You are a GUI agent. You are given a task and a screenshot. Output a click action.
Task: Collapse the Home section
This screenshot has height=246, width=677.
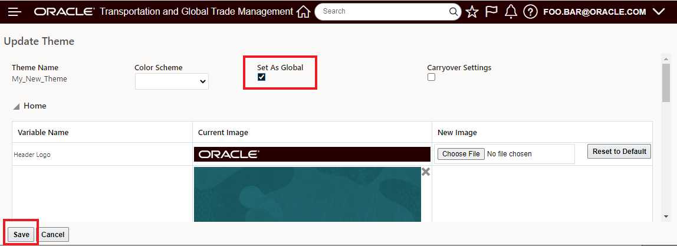pyautogui.click(x=17, y=106)
